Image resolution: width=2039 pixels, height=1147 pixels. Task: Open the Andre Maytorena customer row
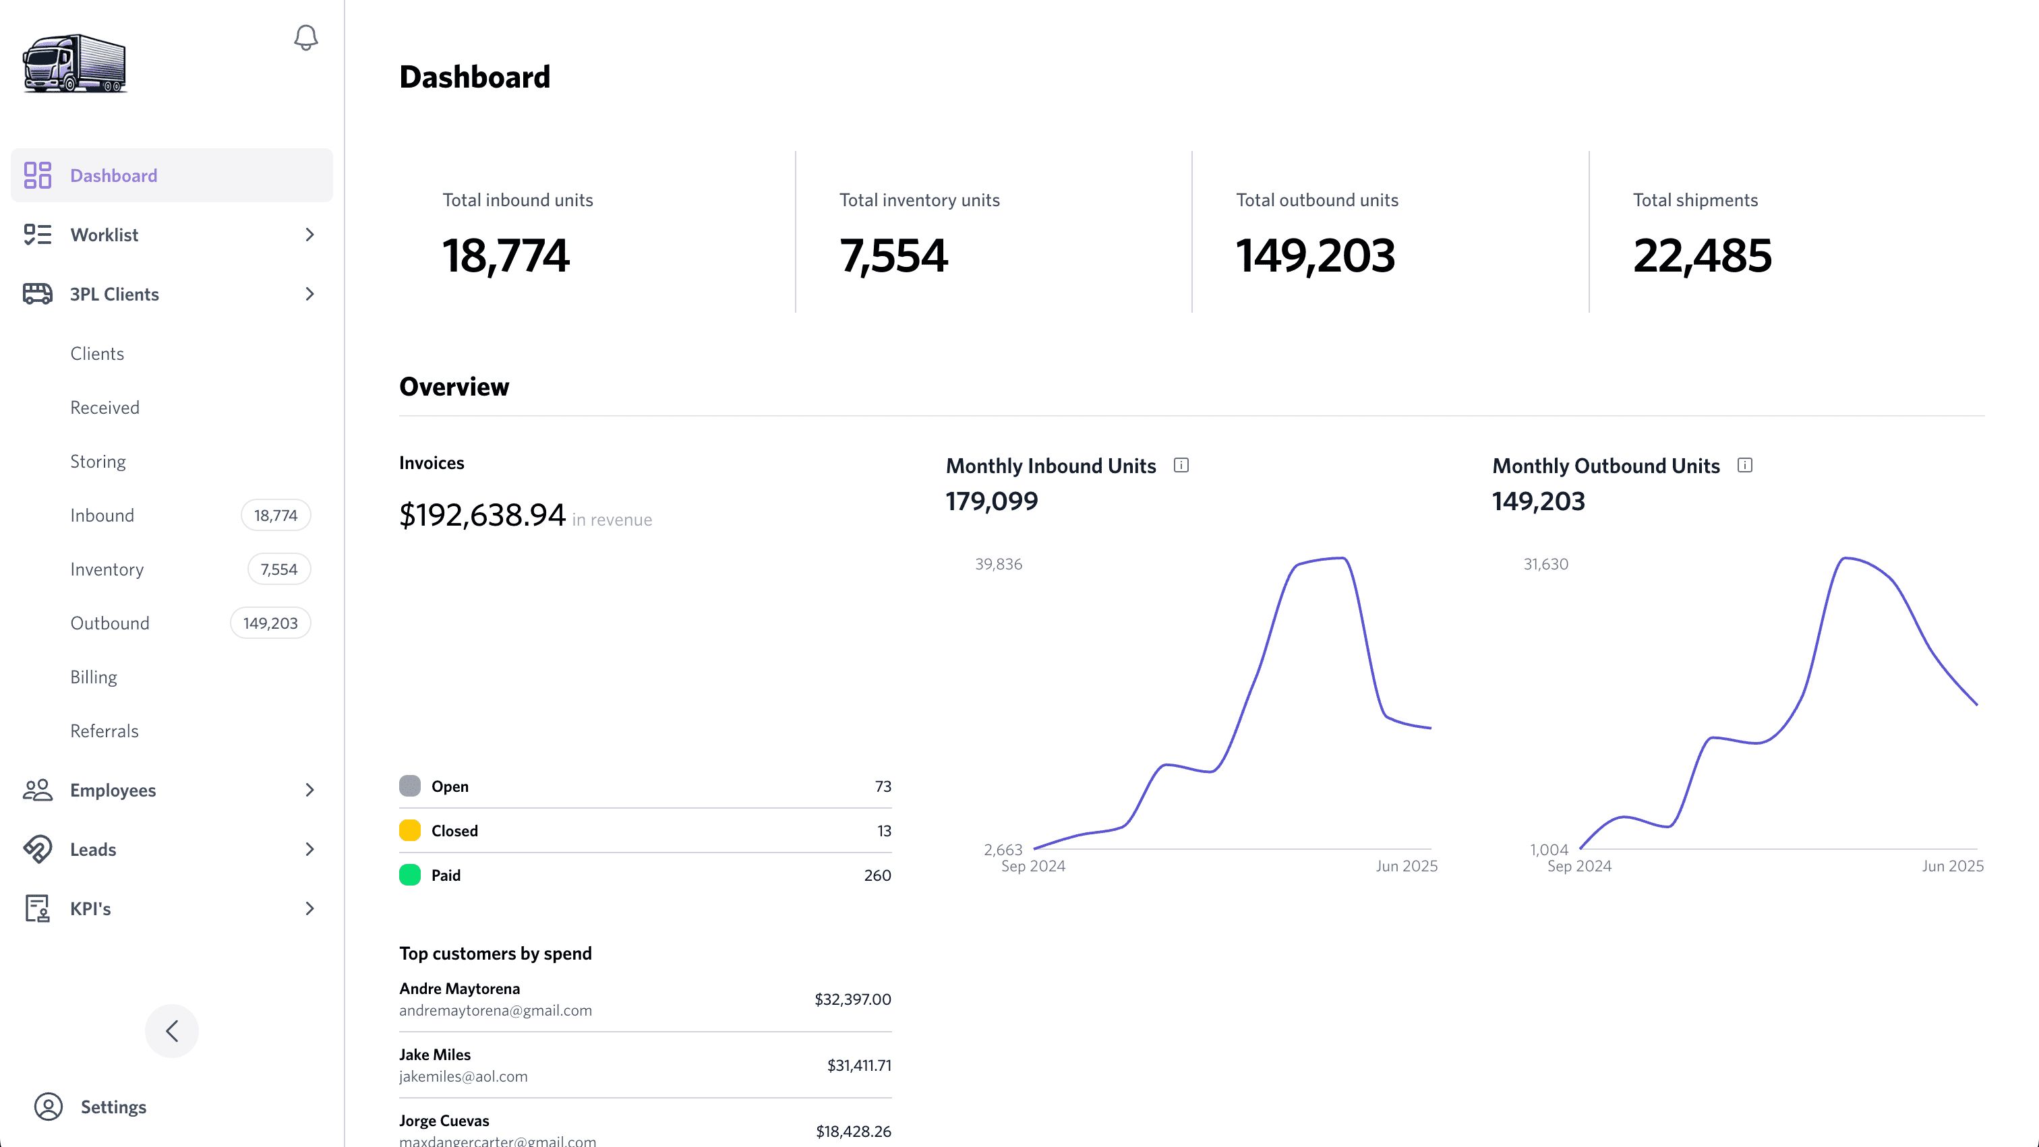[645, 999]
